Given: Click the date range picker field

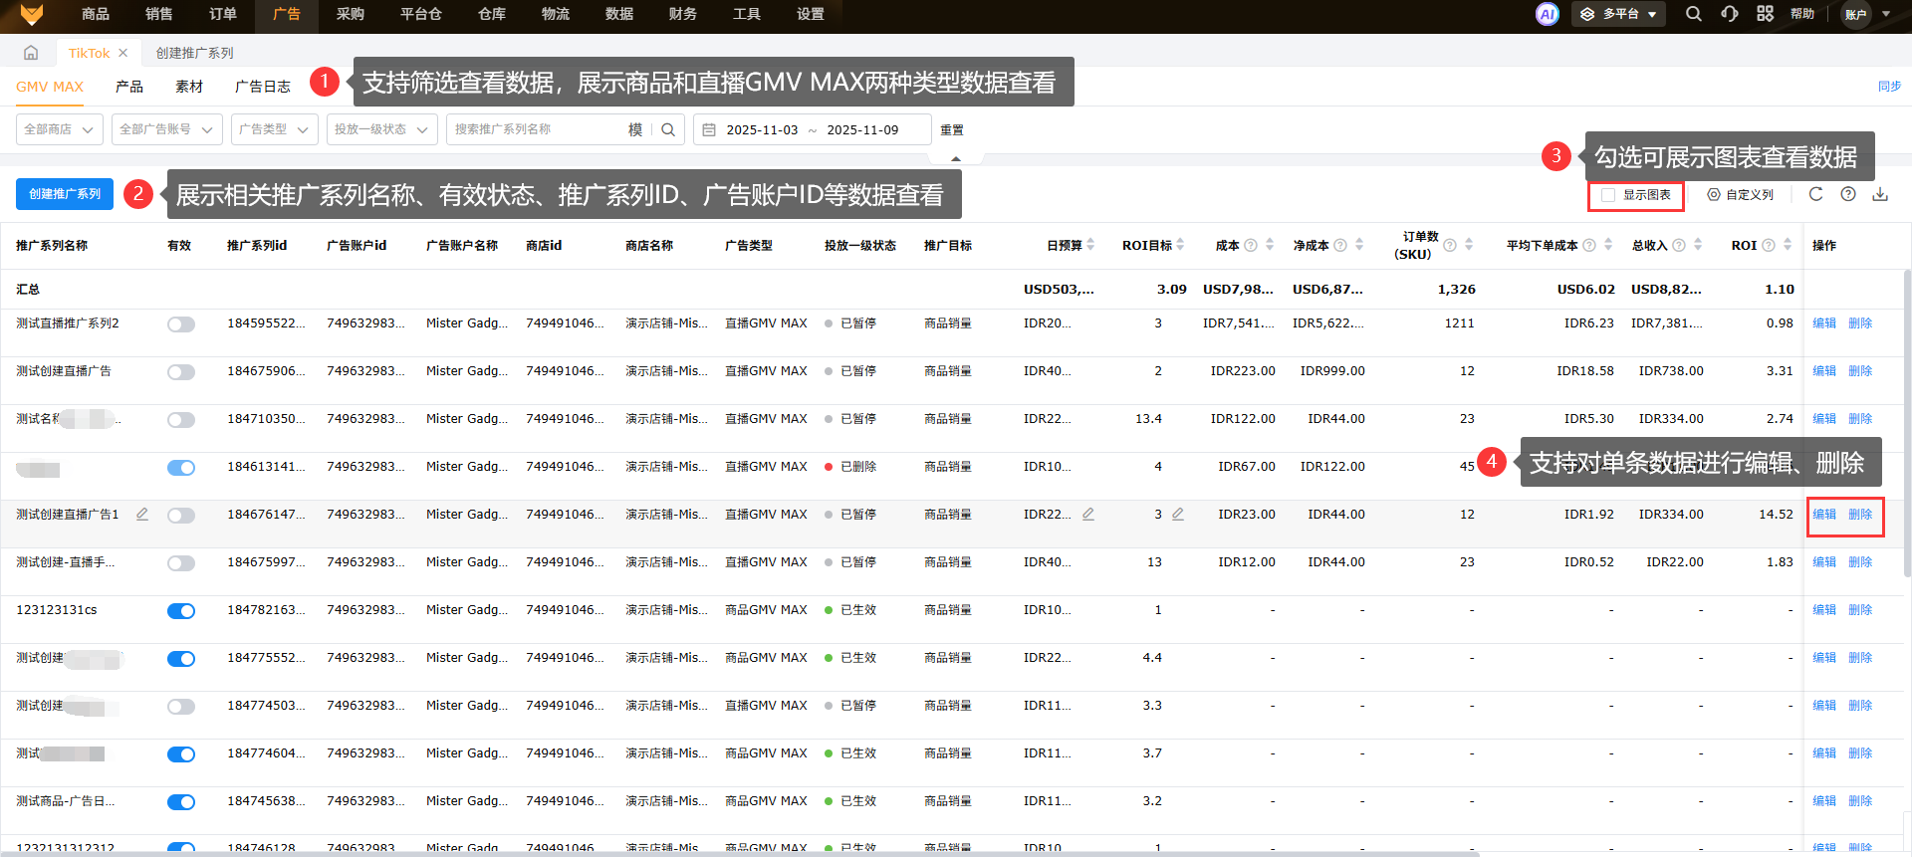Looking at the screenshot, I should tap(812, 129).
